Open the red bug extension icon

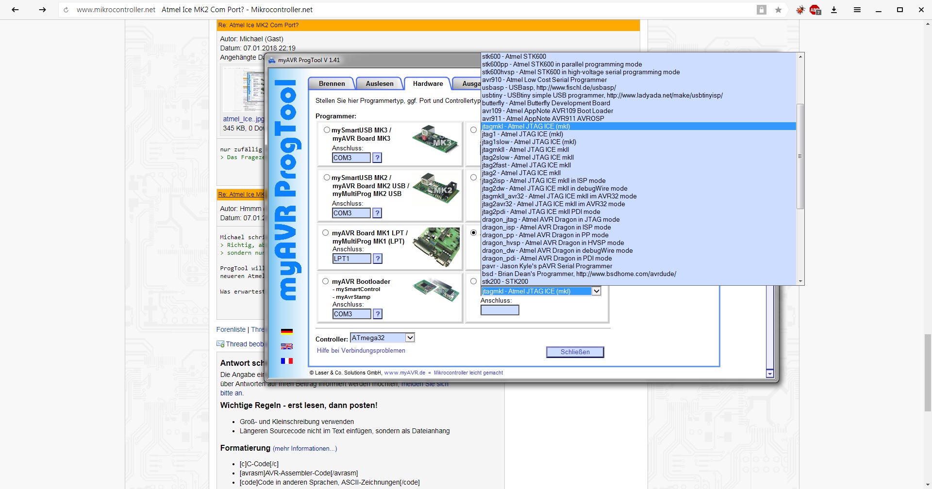[800, 10]
